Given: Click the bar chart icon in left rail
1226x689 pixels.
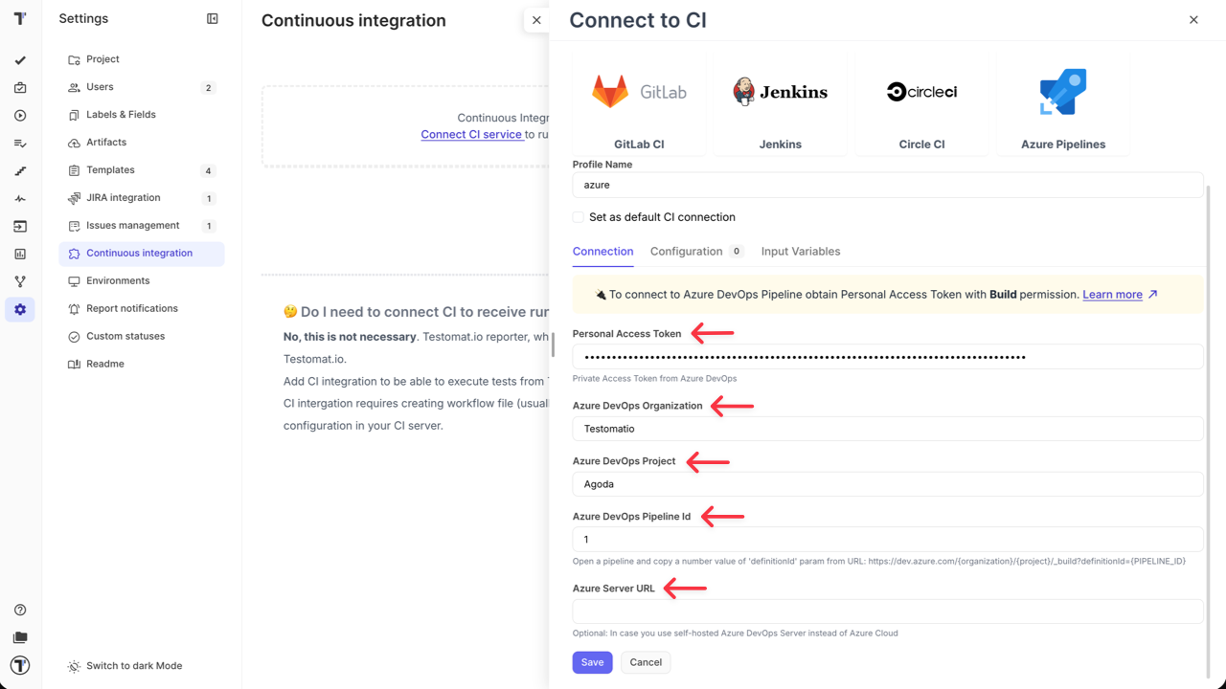Looking at the screenshot, I should 20,255.
